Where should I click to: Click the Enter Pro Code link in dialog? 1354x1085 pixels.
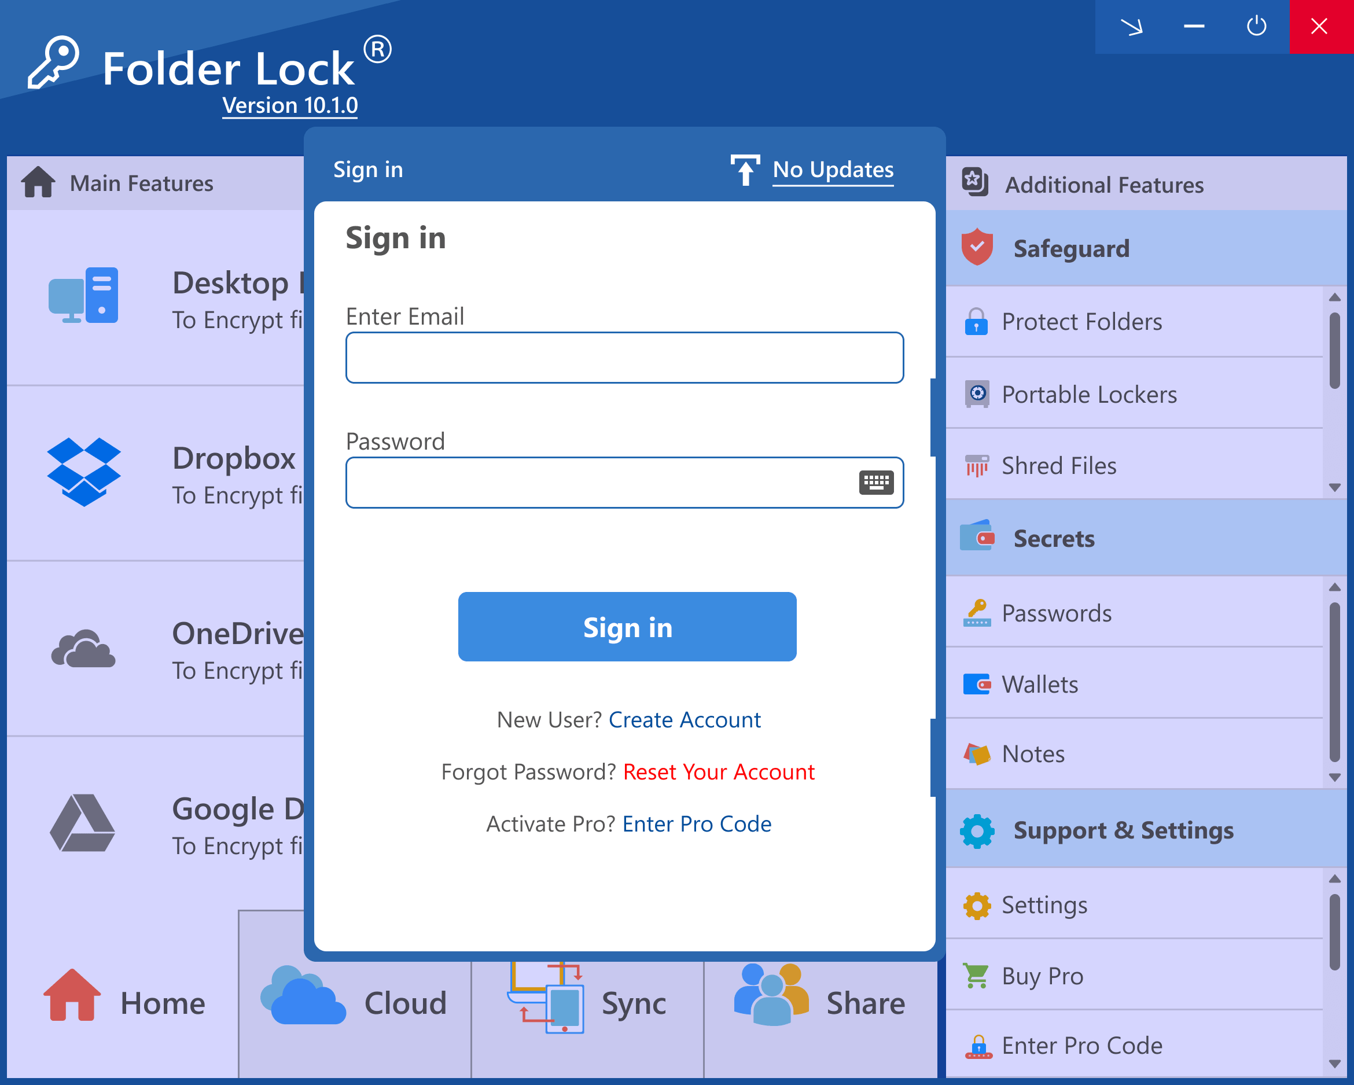[x=697, y=824]
